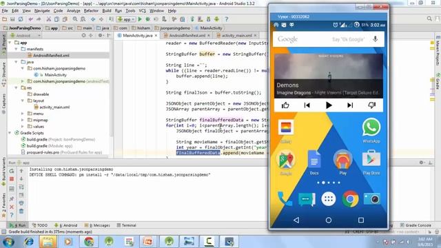Screen dimensions: 441x248
Task: Open the Android tool window button
Action: (66, 225)
